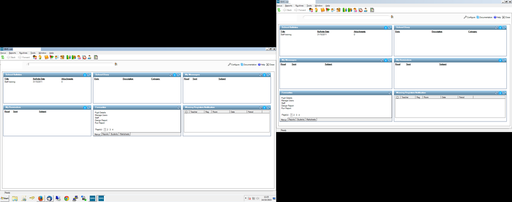The image size is (512, 202).
Task: Go to Favourites page 2 in left window
Action: (108, 130)
